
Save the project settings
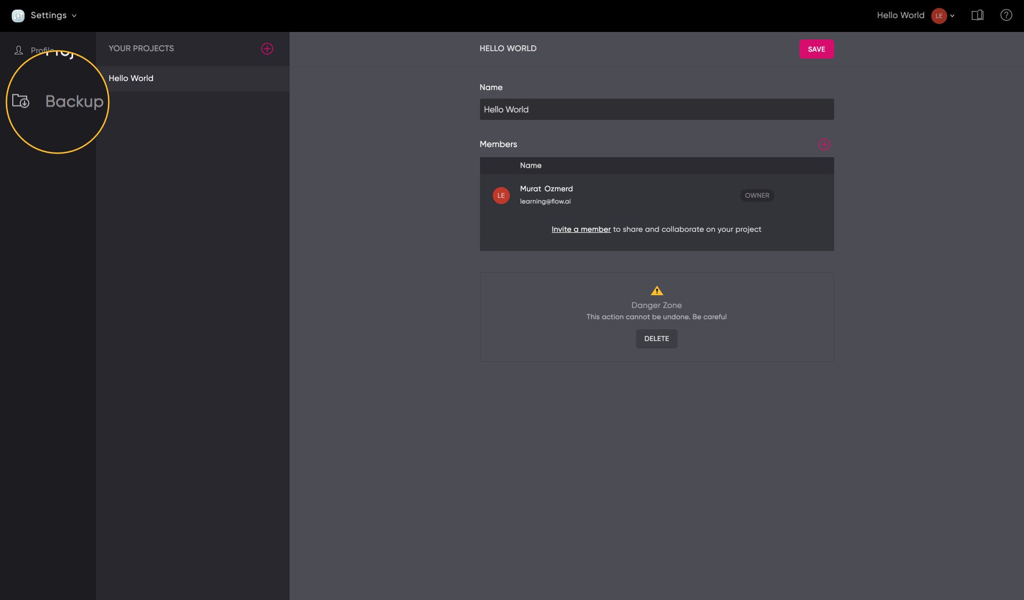coord(816,49)
